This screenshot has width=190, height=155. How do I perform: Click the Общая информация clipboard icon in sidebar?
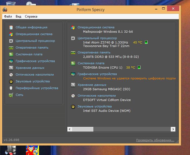[11, 28]
